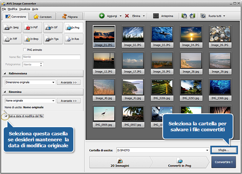Toggle Salva data di modifica del file
This screenshot has width=242, height=174.
(6, 116)
